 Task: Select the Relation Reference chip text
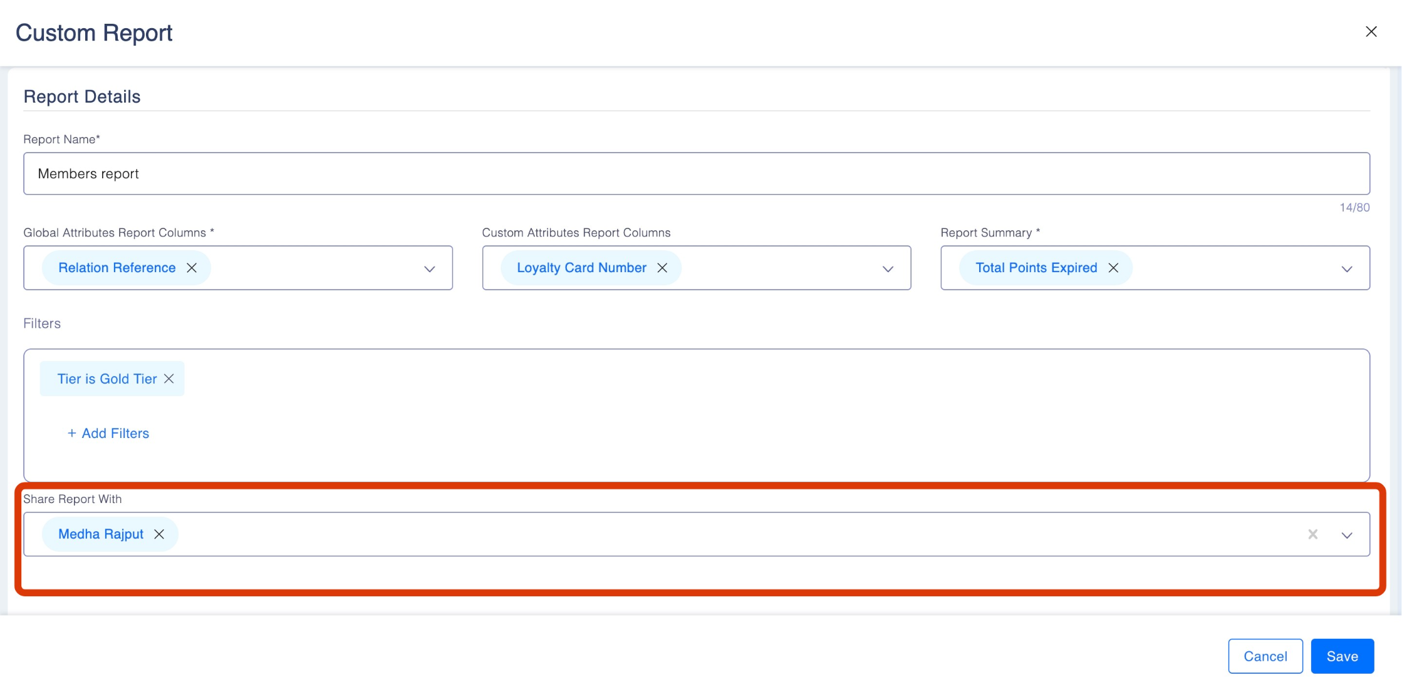(117, 268)
